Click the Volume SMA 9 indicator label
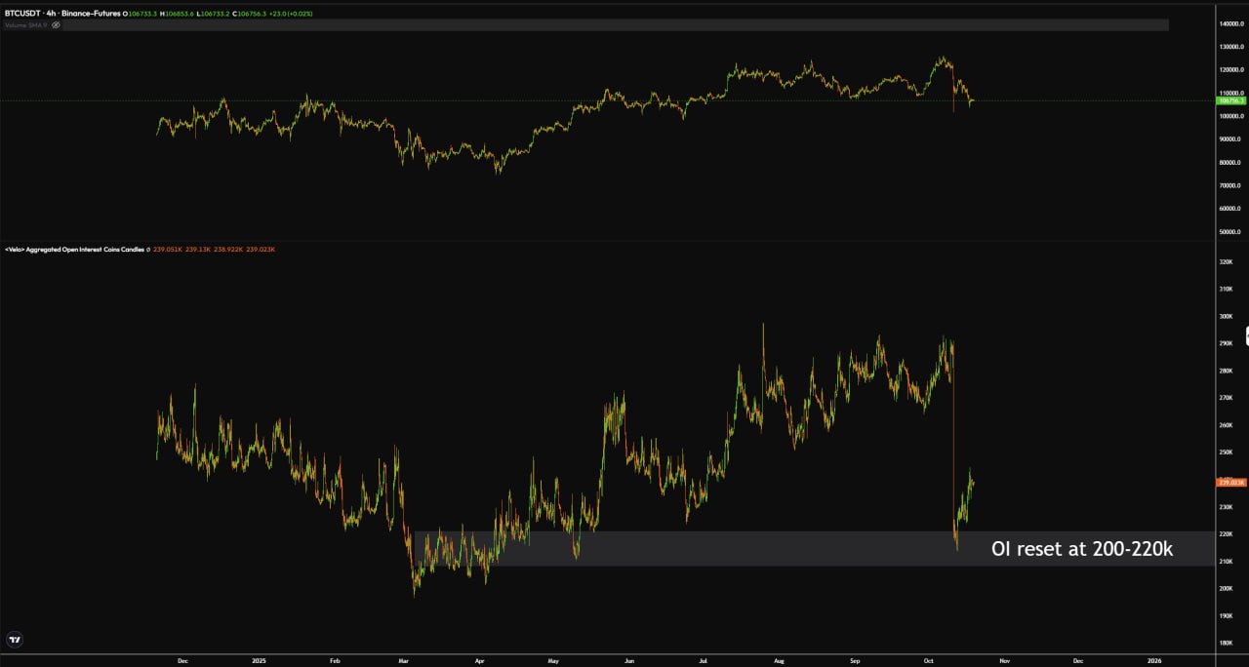The height and width of the screenshot is (667, 1249). pos(26,24)
